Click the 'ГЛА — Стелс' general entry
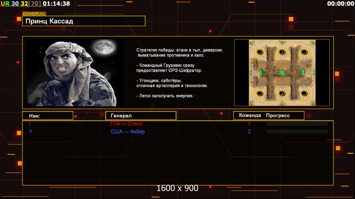 (127, 123)
